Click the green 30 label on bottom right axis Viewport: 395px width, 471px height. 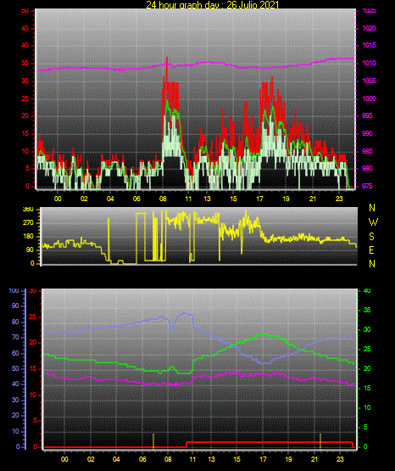point(367,329)
